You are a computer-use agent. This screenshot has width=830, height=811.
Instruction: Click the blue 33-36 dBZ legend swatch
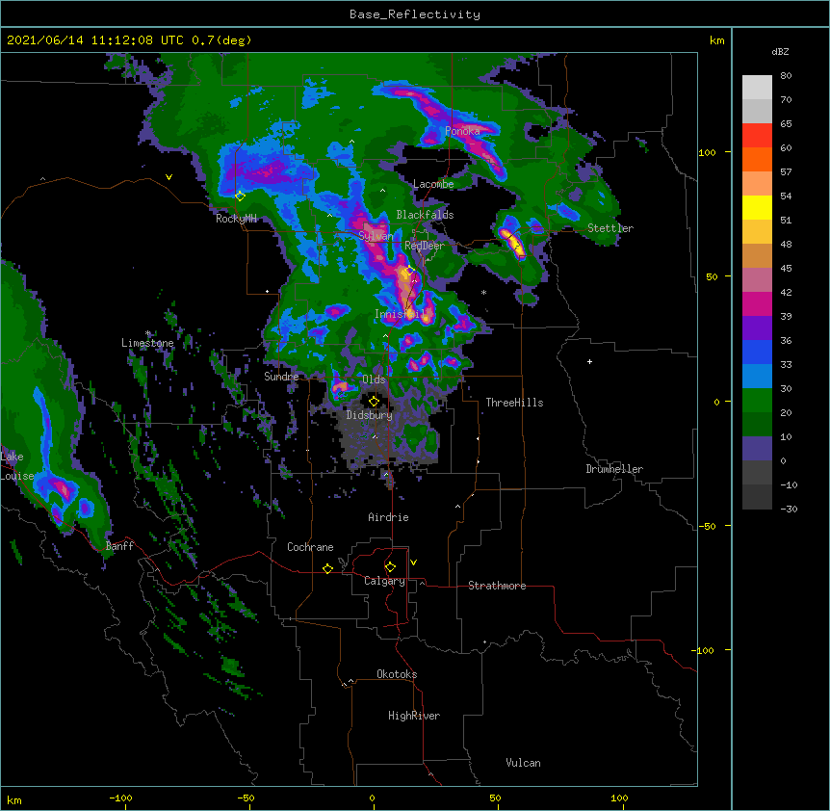tap(757, 352)
